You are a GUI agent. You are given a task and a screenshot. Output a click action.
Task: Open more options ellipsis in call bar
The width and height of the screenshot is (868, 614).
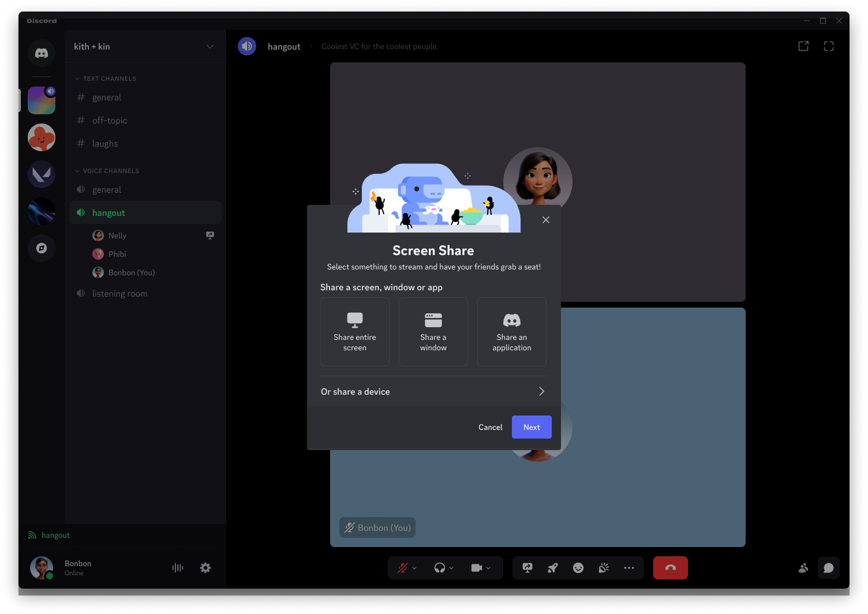[629, 568]
